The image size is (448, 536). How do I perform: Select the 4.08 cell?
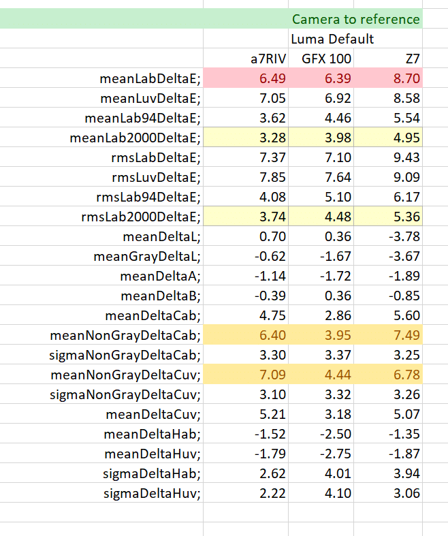click(246, 197)
